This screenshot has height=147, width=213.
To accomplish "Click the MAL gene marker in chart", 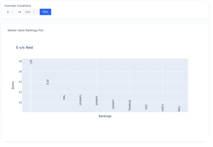I will (64, 97).
